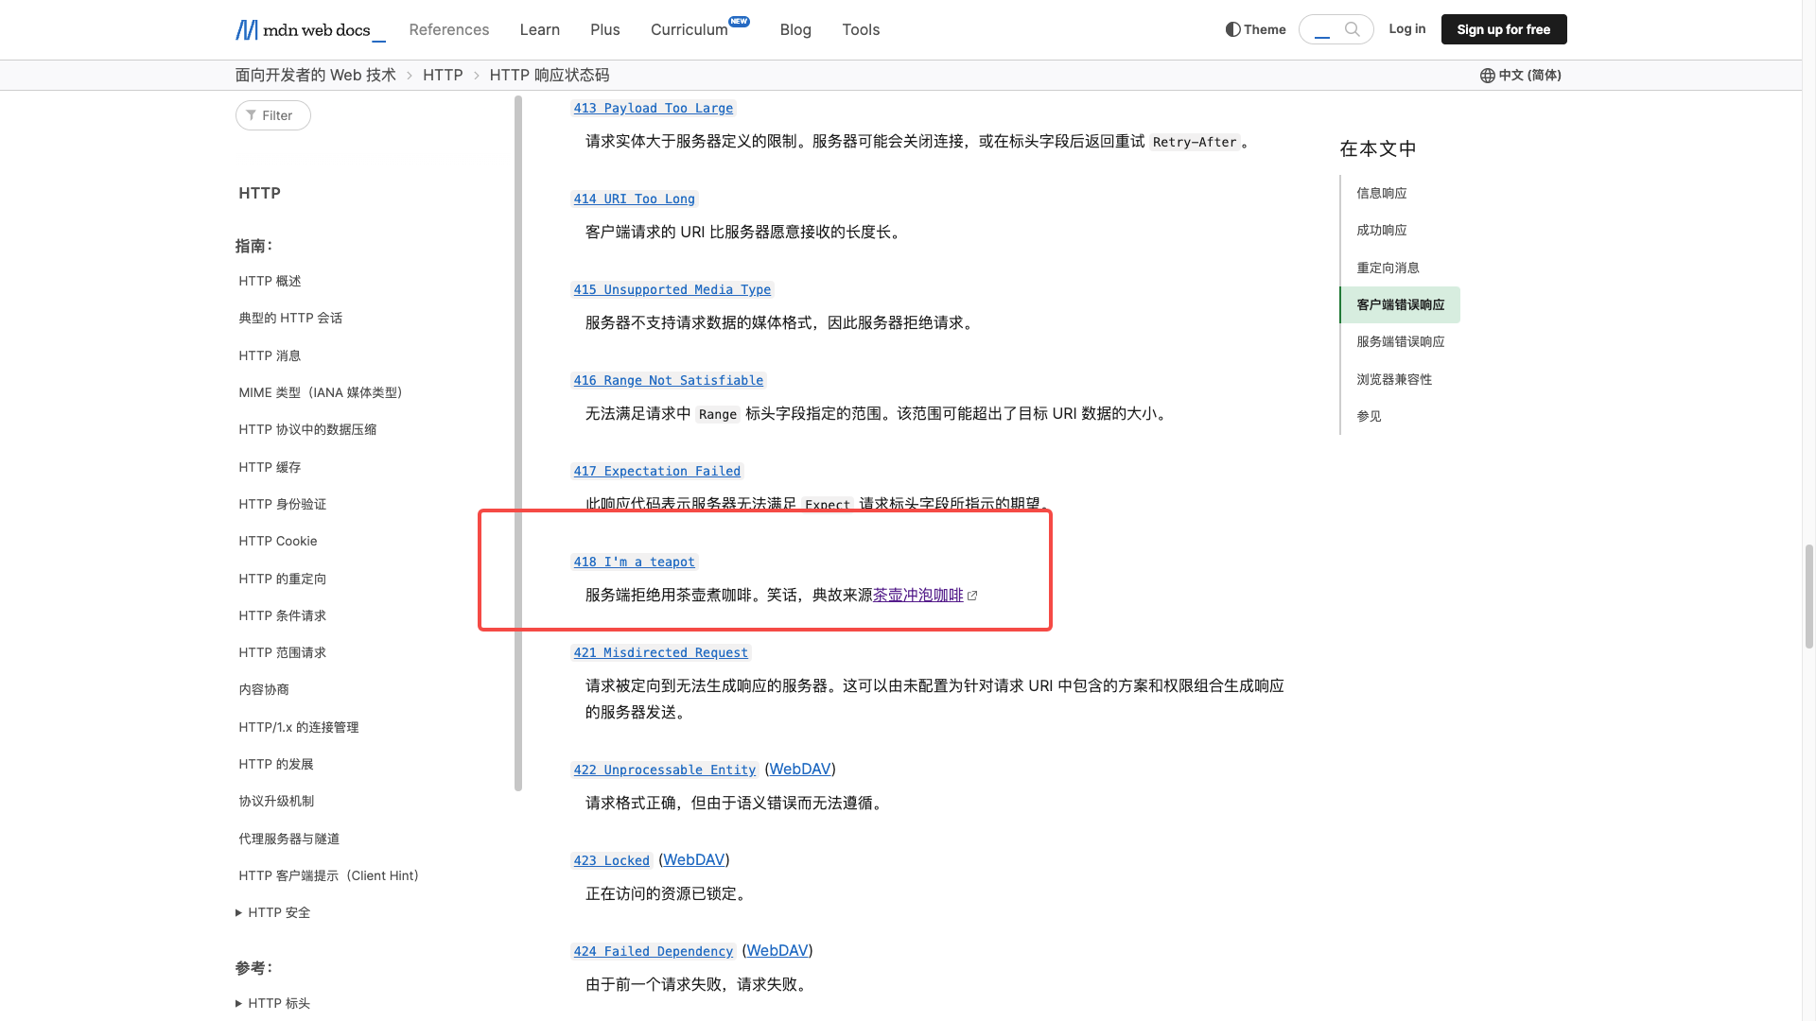
Task: Open 典型的 HTTP 会话 in sidebar
Action: (x=291, y=319)
